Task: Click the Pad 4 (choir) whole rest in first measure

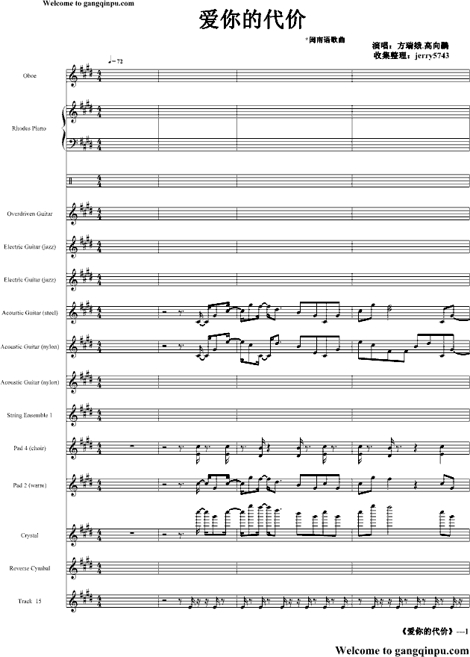Action: [132, 446]
